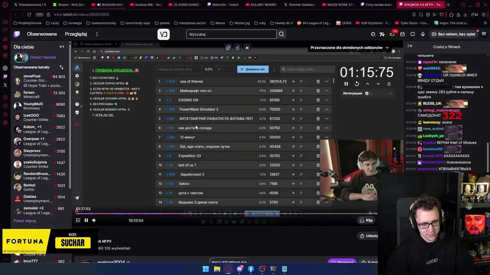
Task: Expand the Przeznaczone dla określonych odbiorców dropdown
Action: pos(350,48)
